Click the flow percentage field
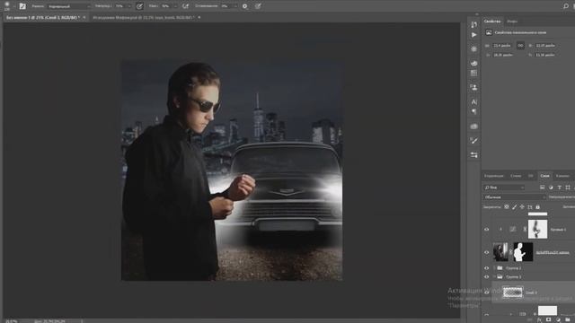The width and height of the screenshot is (575, 323). point(165,6)
